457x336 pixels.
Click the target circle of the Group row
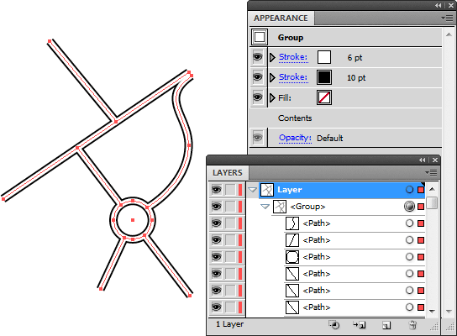tap(409, 207)
